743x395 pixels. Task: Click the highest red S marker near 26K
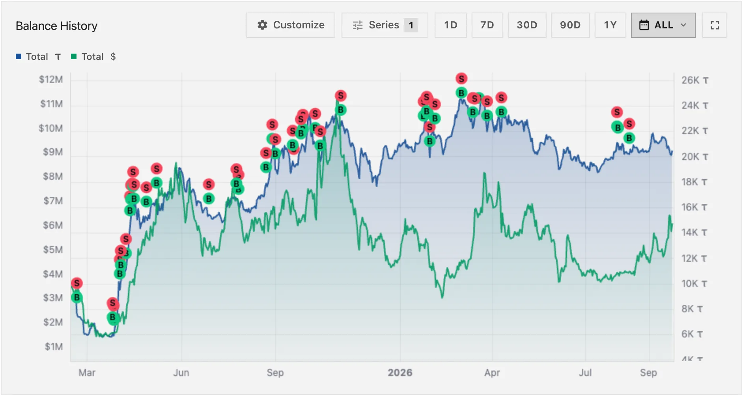(461, 79)
